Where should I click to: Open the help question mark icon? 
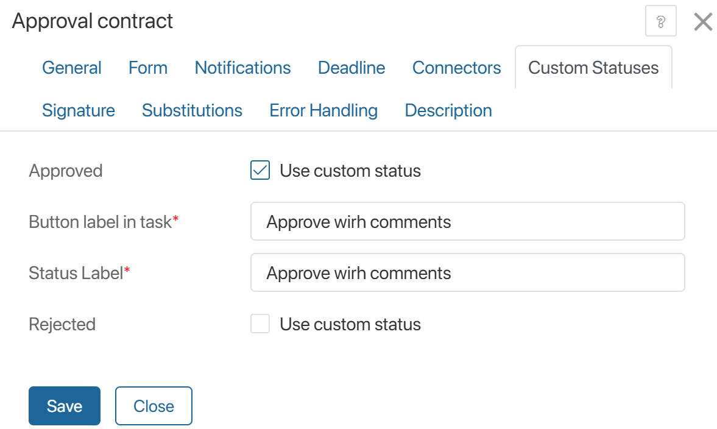pos(660,22)
